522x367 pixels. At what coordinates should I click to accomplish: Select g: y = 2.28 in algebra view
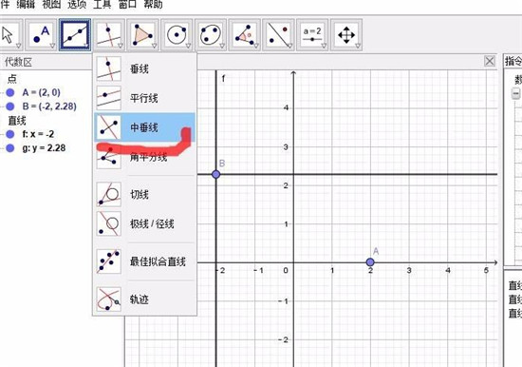[44, 148]
